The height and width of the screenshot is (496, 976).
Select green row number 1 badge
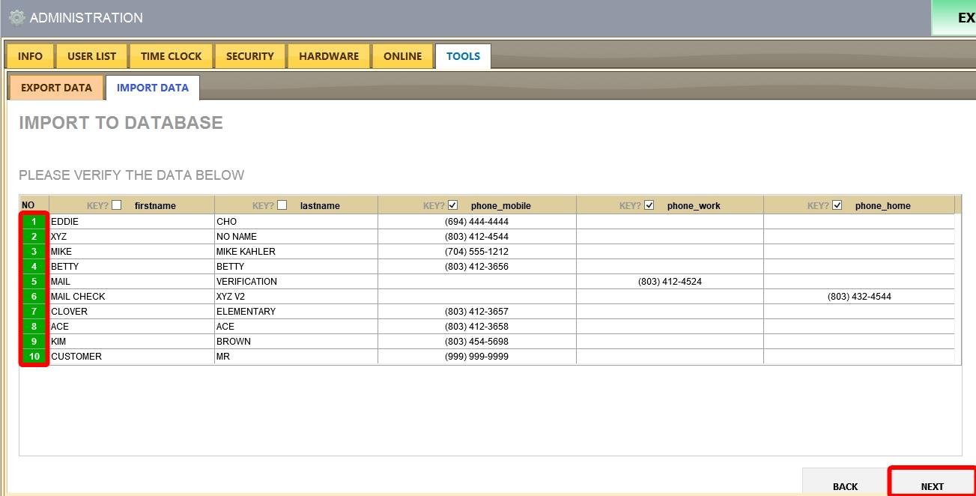(34, 222)
